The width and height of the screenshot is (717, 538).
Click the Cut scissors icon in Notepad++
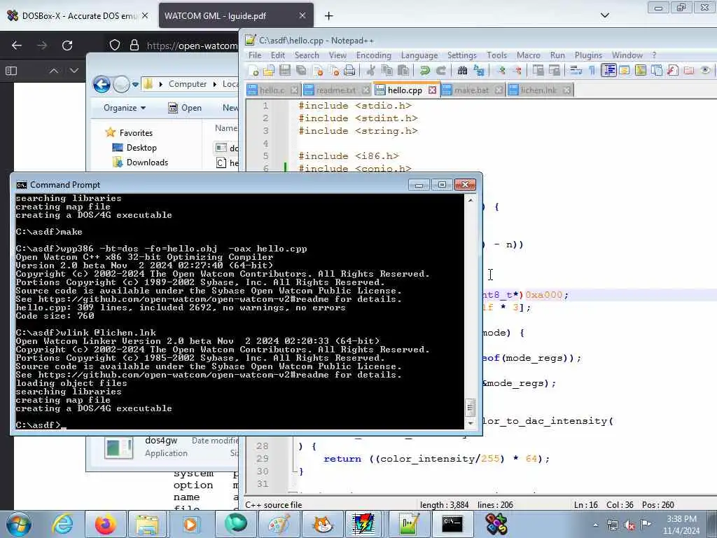(x=371, y=70)
